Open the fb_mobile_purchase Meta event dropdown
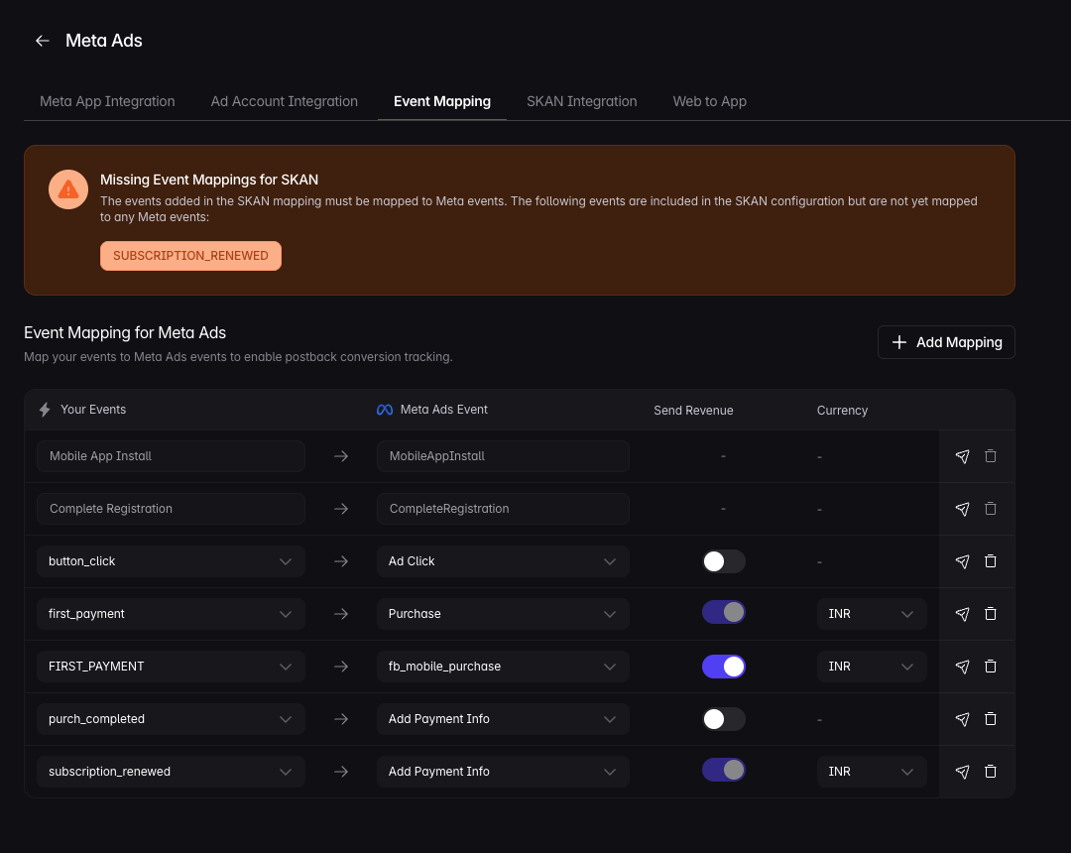Screen dimensions: 1071x853 coord(503,667)
